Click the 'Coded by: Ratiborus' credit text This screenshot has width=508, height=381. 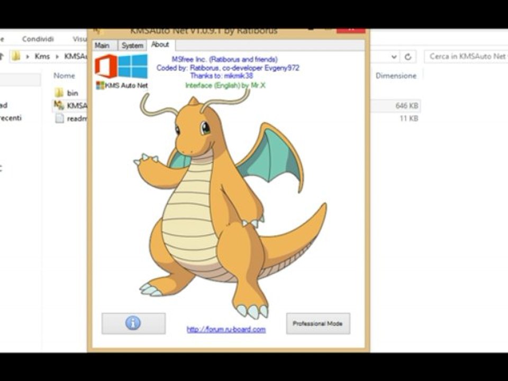point(228,68)
